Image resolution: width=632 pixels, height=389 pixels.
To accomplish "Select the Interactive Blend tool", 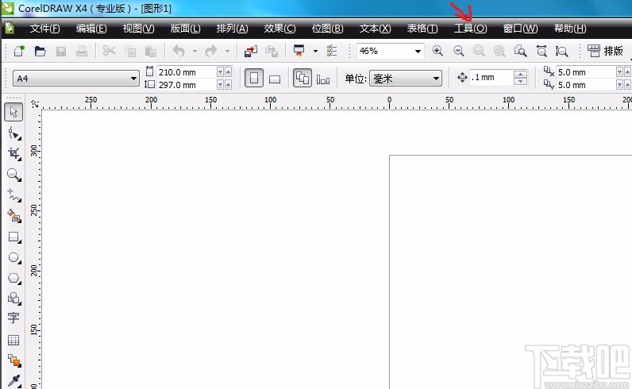I will 13,360.
